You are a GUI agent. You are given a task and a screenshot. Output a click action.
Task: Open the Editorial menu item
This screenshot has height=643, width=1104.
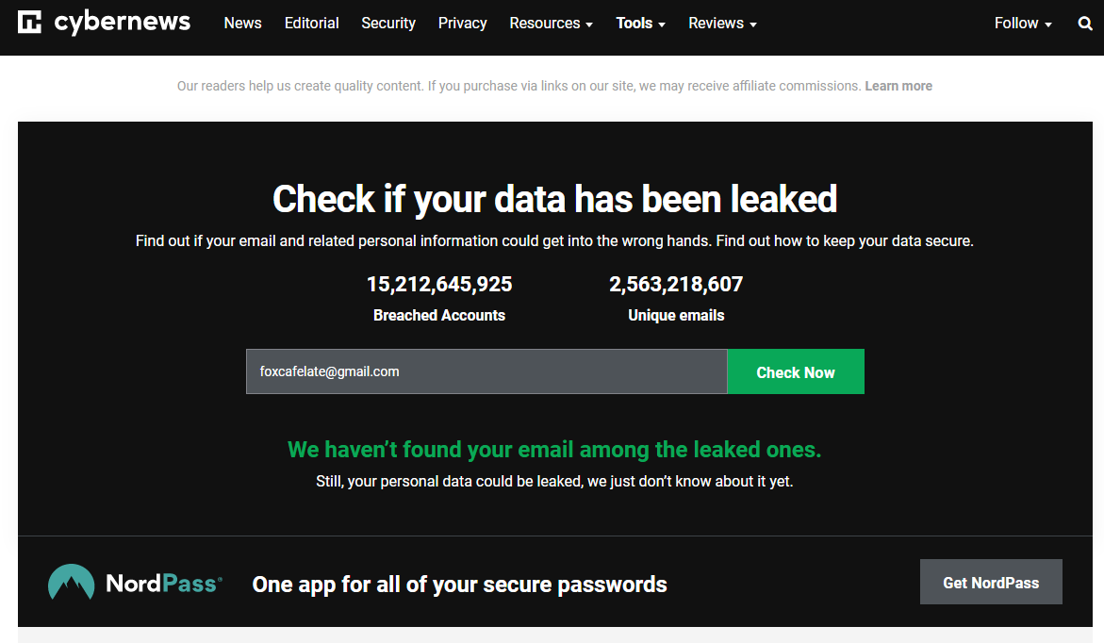point(312,24)
